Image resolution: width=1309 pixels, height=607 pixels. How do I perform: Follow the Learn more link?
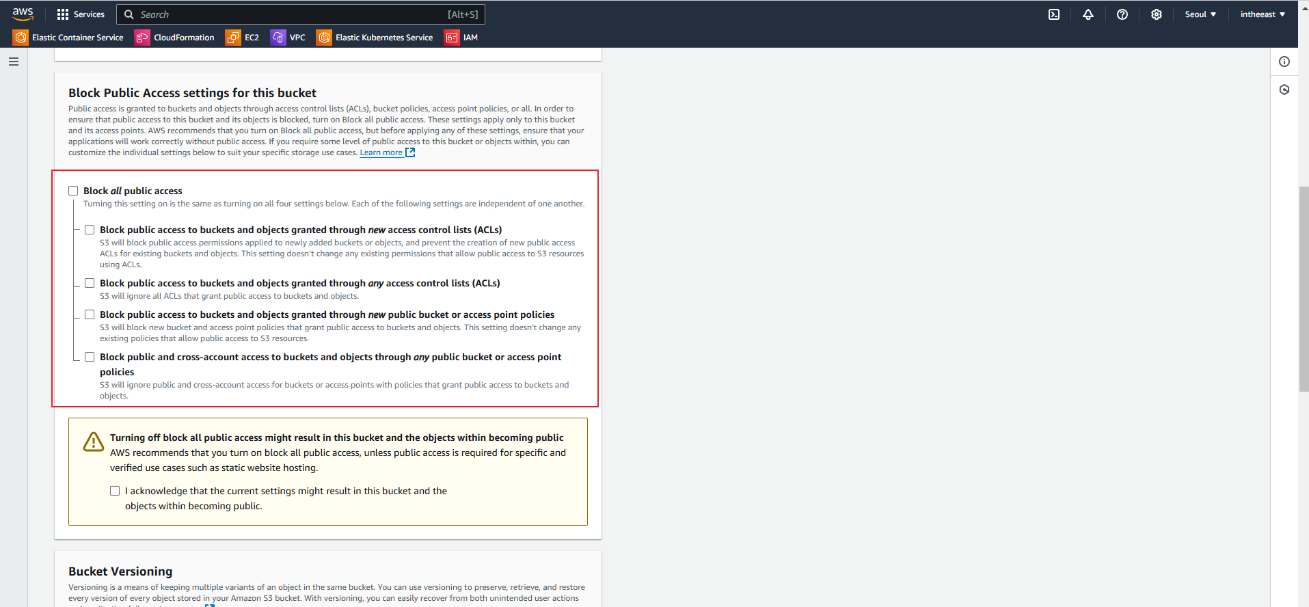(381, 152)
